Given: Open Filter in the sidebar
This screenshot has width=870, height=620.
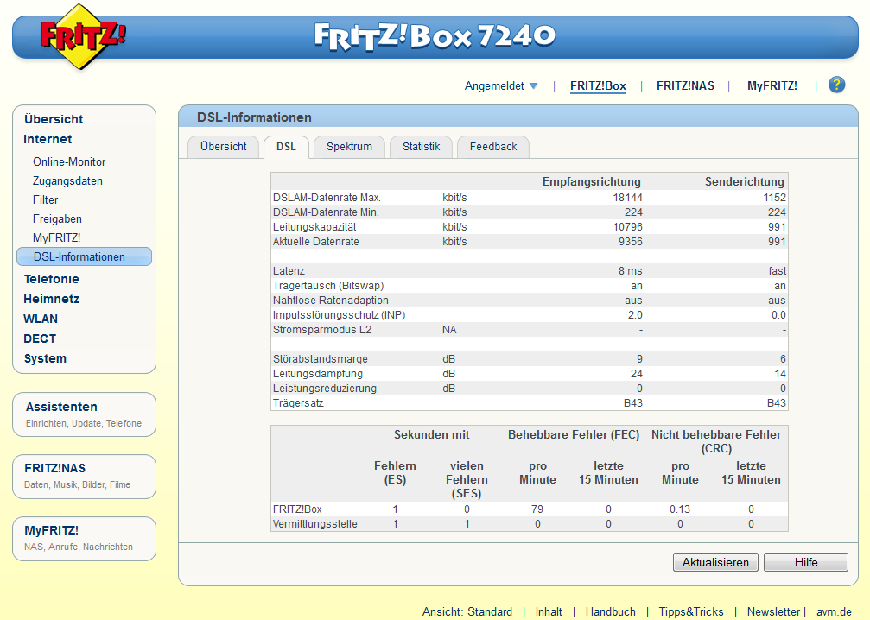Looking at the screenshot, I should click(x=45, y=199).
